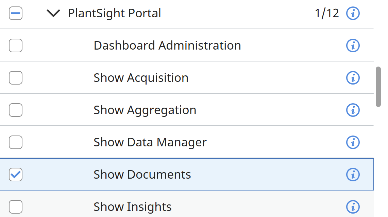Click the PlantSight Portal group title

point(114,14)
